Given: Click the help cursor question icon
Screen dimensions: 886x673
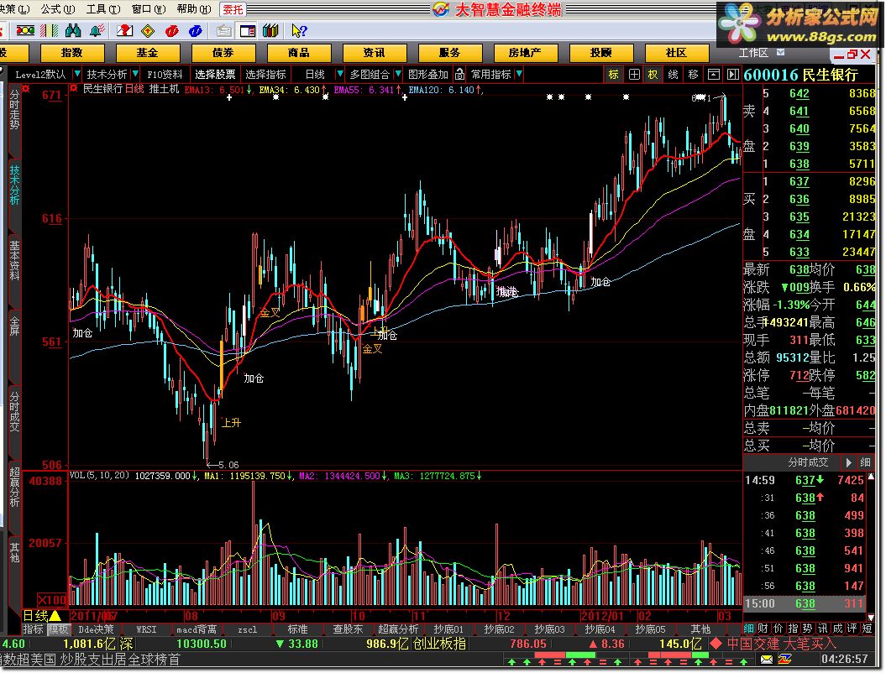Looking at the screenshot, I should (x=299, y=30).
